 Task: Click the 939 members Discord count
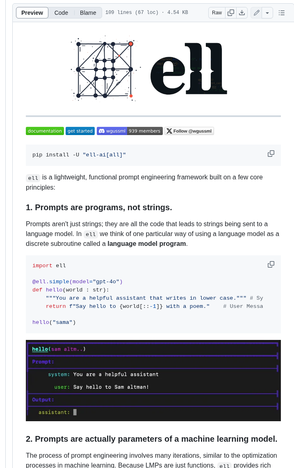(x=145, y=131)
